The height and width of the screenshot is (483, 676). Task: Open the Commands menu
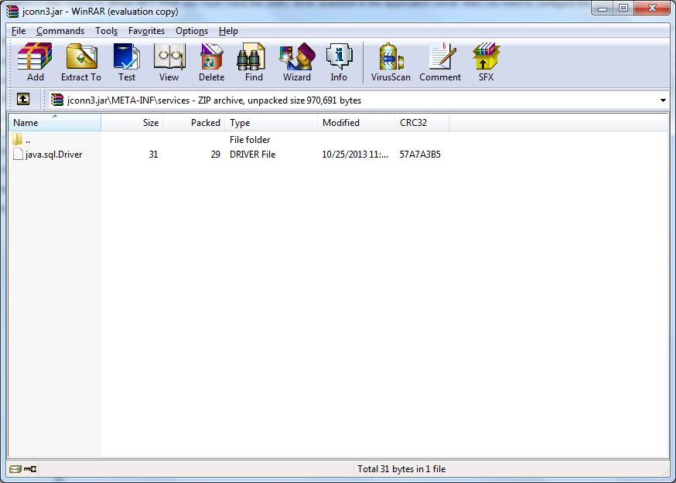(x=60, y=31)
